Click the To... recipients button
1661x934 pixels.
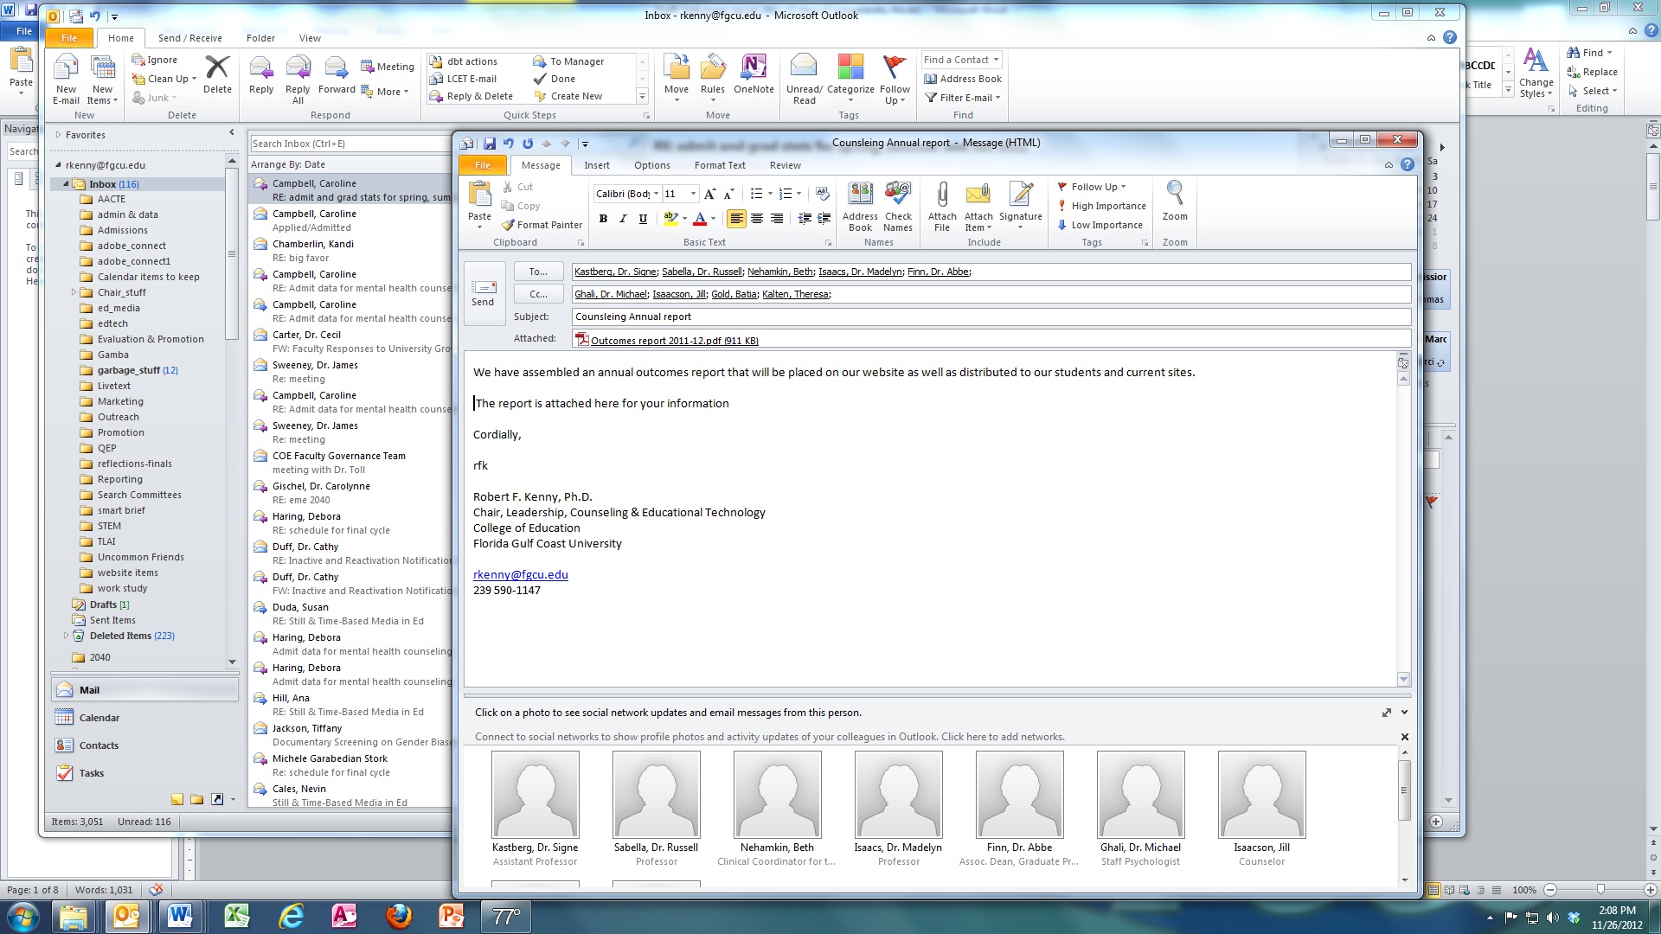[538, 272]
